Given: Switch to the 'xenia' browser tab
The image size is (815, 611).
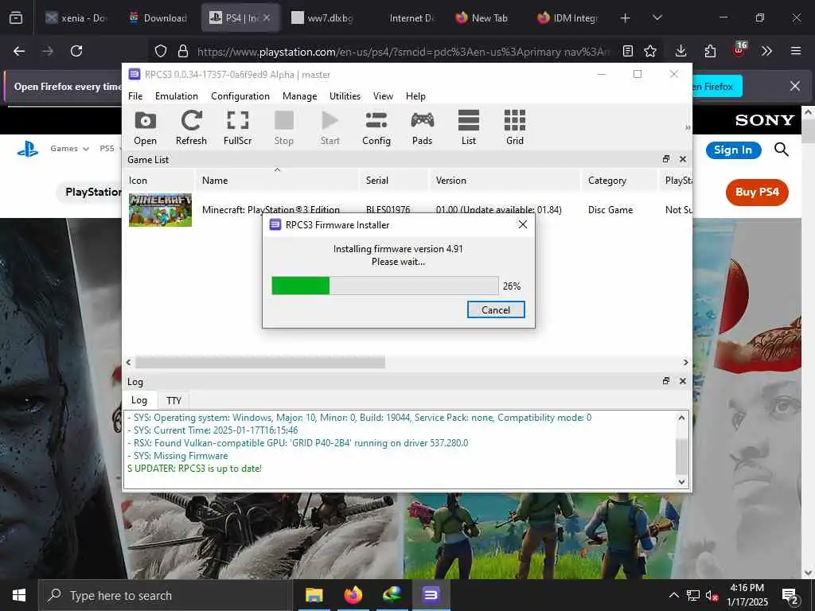Looking at the screenshot, I should pos(76,18).
